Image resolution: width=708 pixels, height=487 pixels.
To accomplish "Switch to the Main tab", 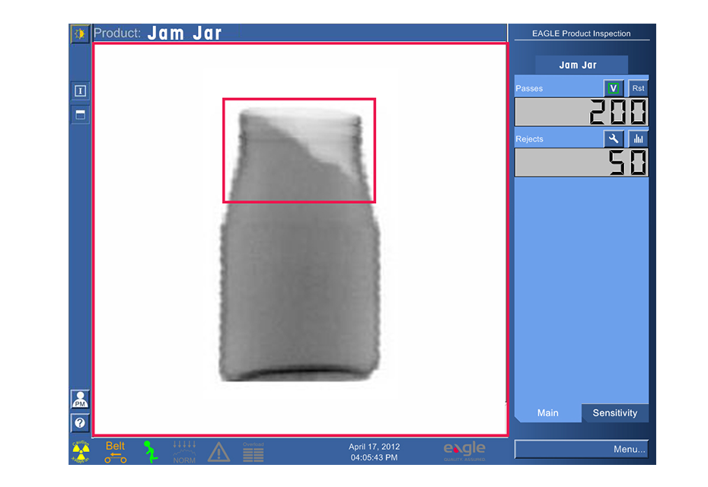I will coord(547,413).
